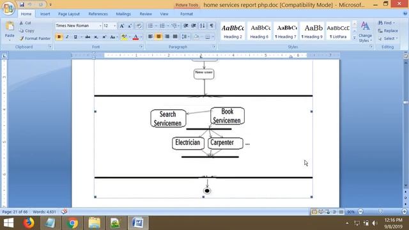Open File Explorer from taskbar
The height and width of the screenshot is (230, 409).
(x=94, y=223)
